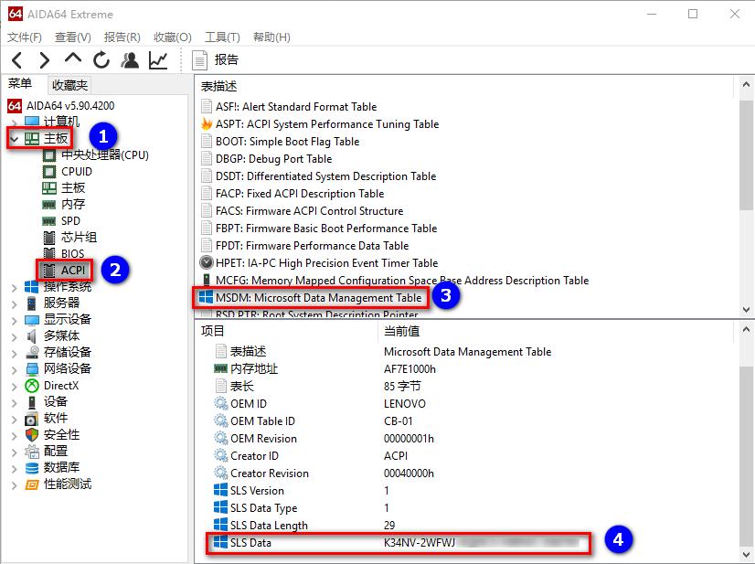Click the Back navigation arrow
The width and height of the screenshot is (755, 564).
(16, 60)
